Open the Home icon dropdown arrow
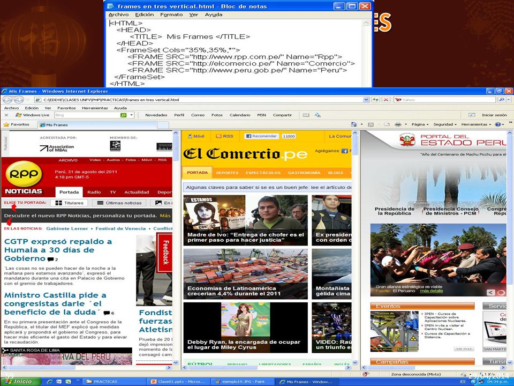514x386 pixels. [361, 125]
